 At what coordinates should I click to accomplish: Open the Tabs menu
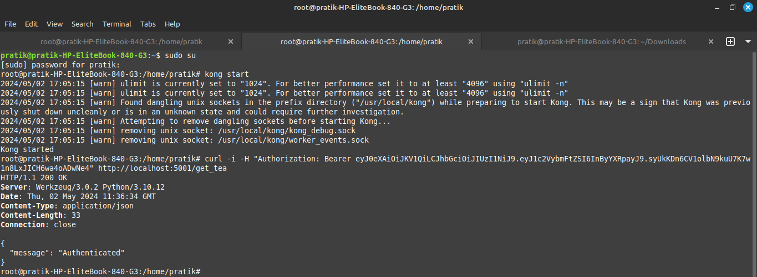[x=148, y=24]
